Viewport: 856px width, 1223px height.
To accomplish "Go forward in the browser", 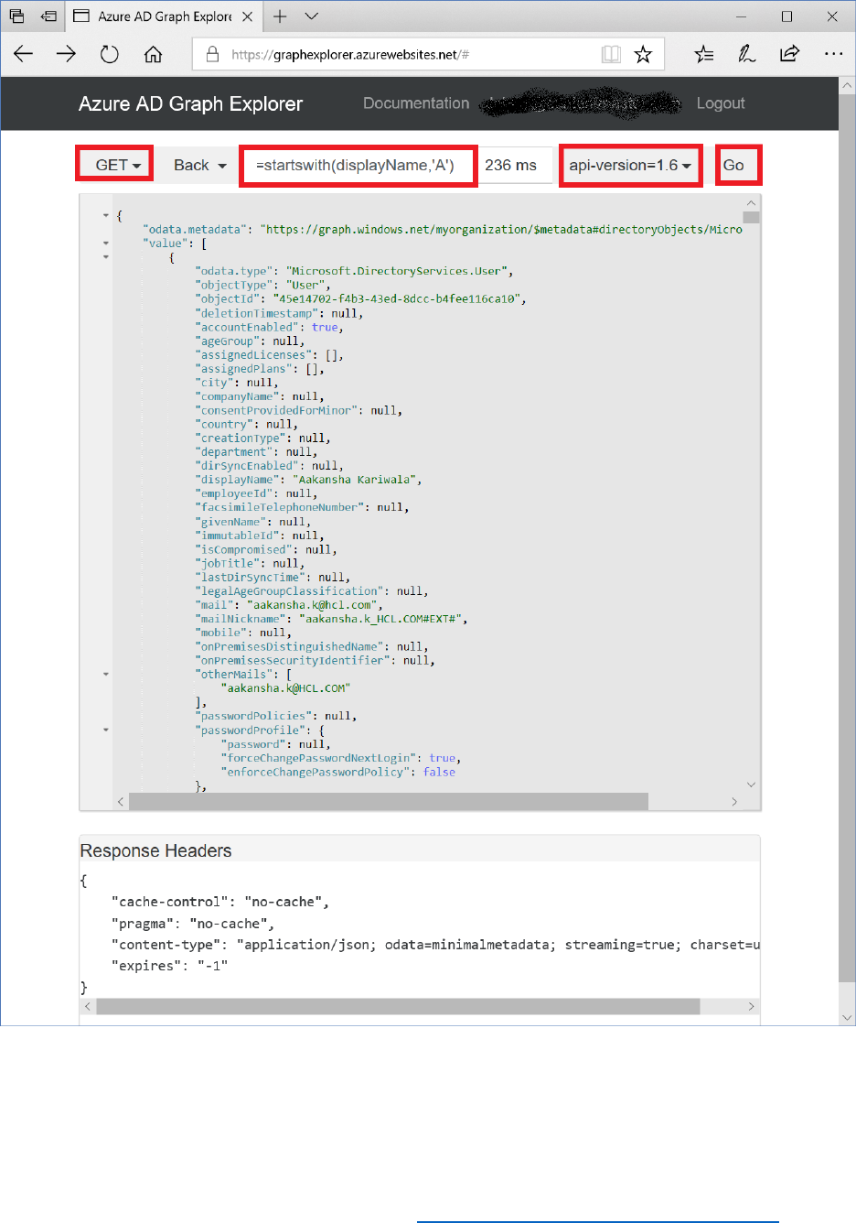I will [66, 54].
